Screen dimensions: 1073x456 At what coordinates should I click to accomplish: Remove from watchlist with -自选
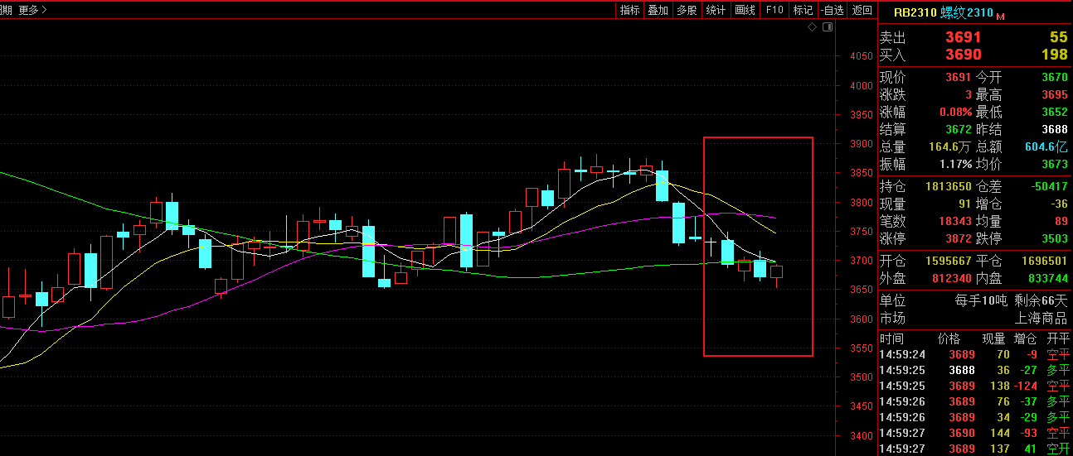(832, 10)
